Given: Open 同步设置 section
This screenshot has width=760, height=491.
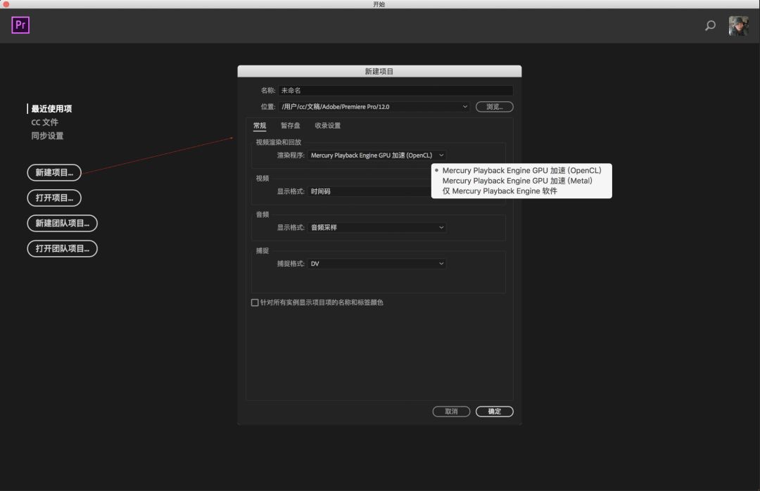Looking at the screenshot, I should [48, 136].
